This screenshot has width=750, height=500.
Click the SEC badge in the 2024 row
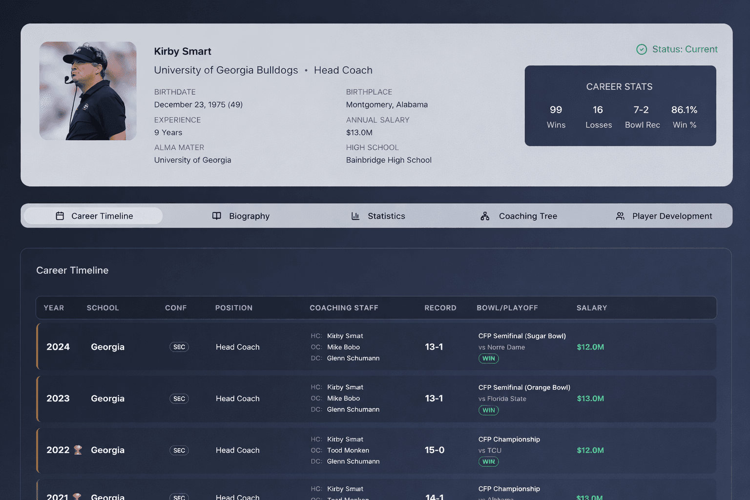[x=179, y=347]
